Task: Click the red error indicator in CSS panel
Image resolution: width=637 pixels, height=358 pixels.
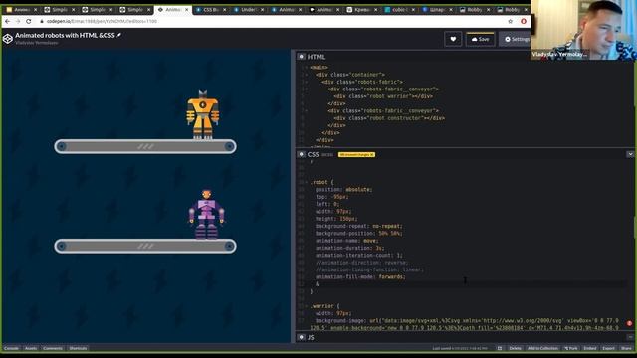Action: tap(629, 323)
